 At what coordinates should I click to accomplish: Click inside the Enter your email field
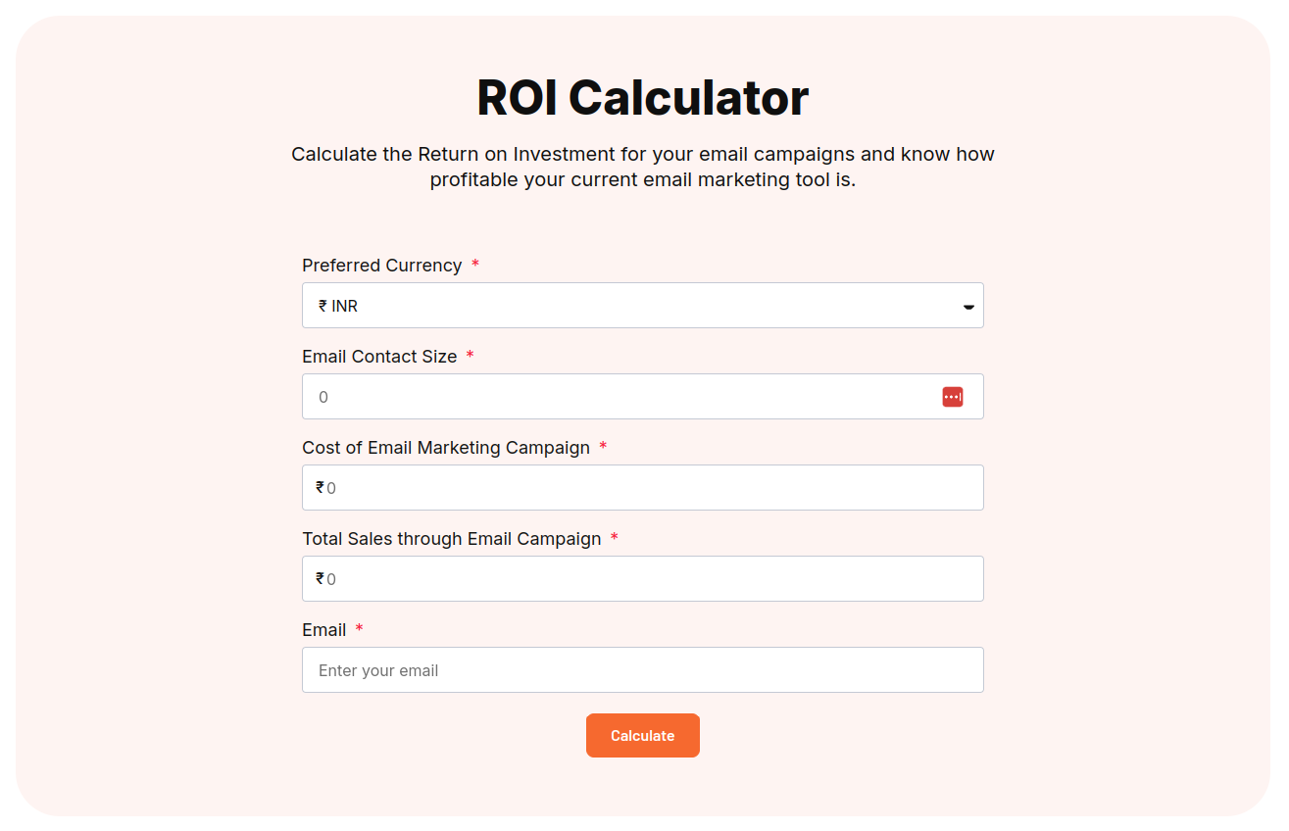[x=642, y=669]
